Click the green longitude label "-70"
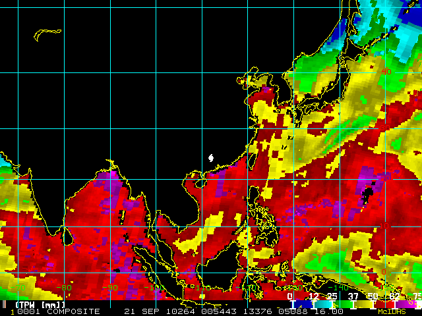The image size is (422, 316). pyautogui.click(x=18, y=288)
